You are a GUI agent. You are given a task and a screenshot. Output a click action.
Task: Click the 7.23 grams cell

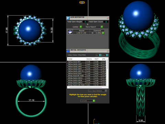pos(90,73)
